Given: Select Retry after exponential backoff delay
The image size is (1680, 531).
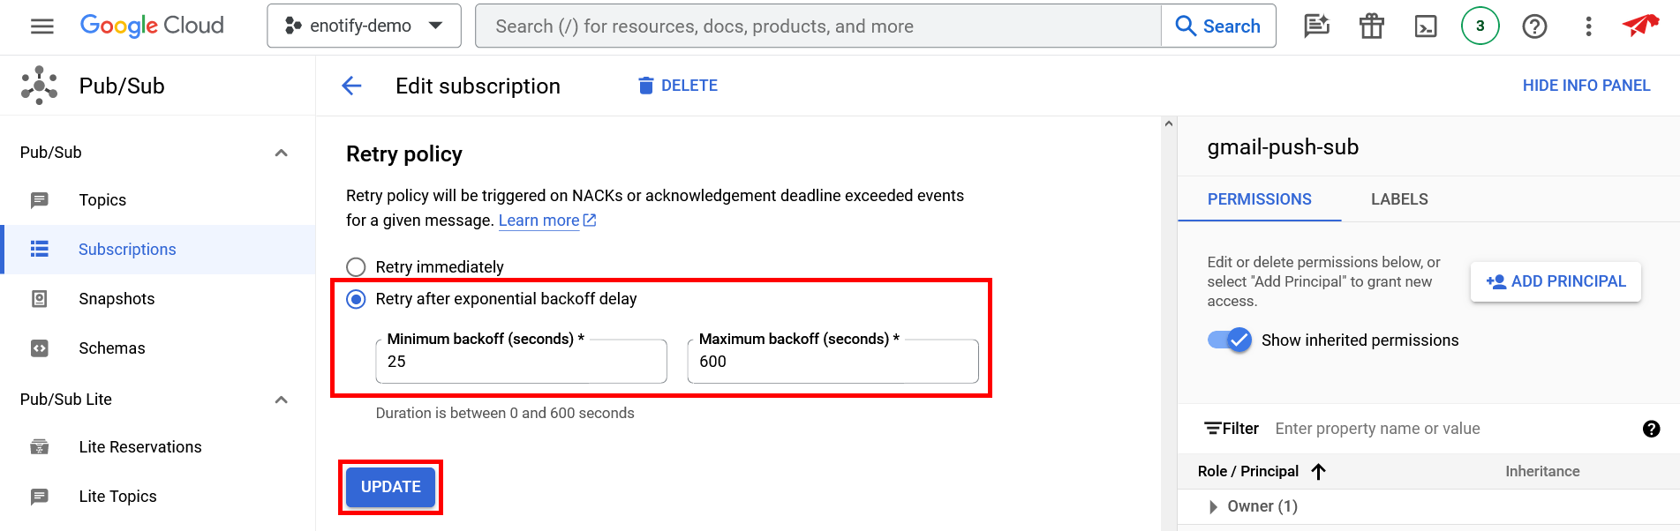Looking at the screenshot, I should click(x=356, y=299).
